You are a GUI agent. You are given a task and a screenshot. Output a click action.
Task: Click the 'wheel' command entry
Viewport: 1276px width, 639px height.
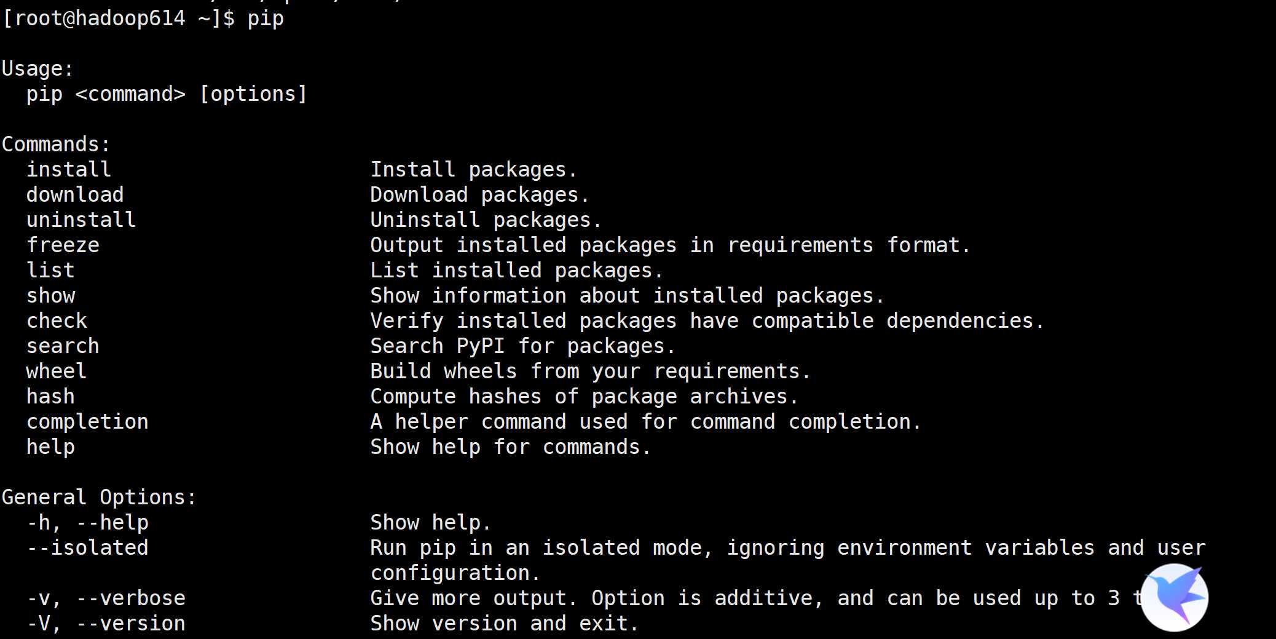tap(57, 371)
